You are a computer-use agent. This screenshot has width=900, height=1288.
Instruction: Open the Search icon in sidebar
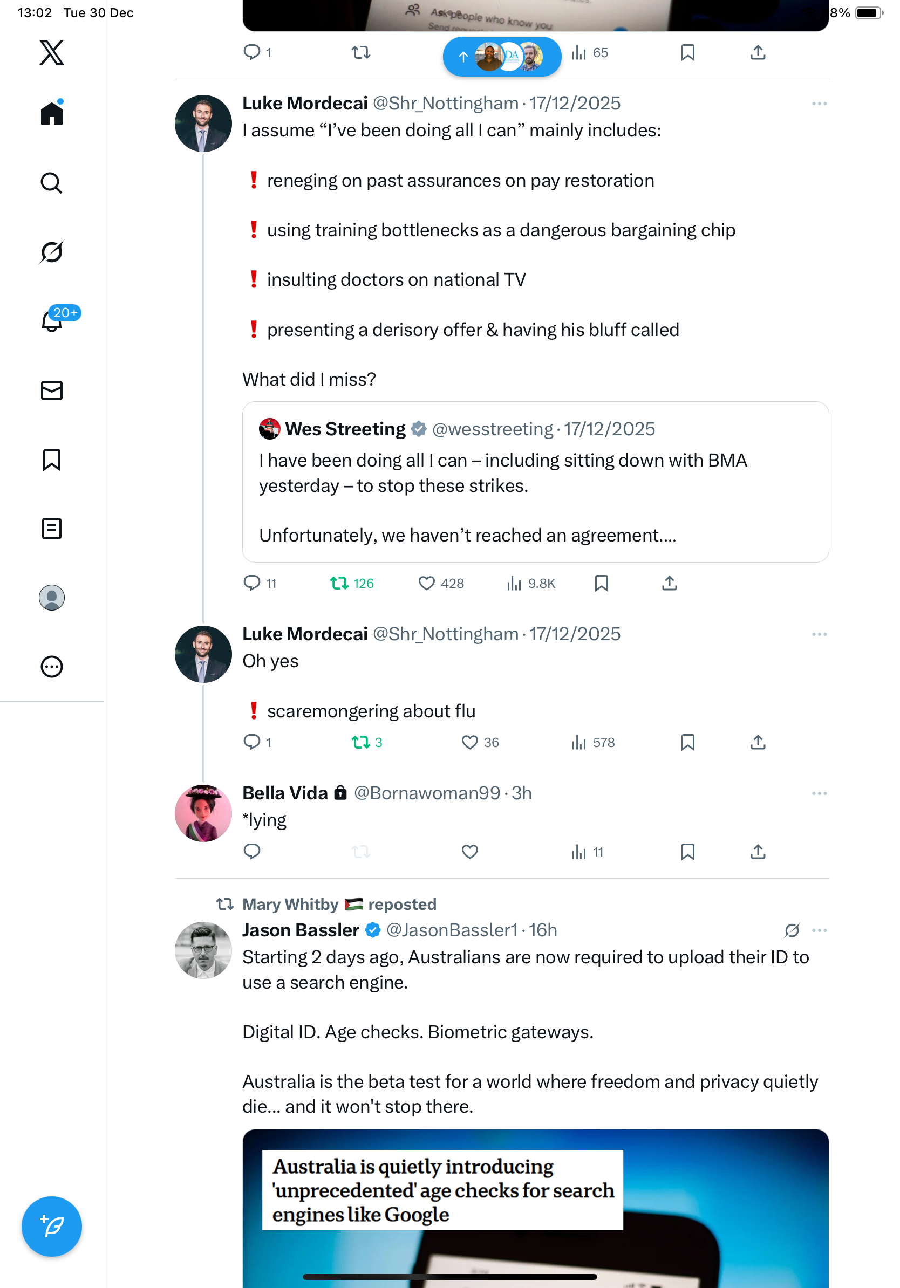click(52, 183)
